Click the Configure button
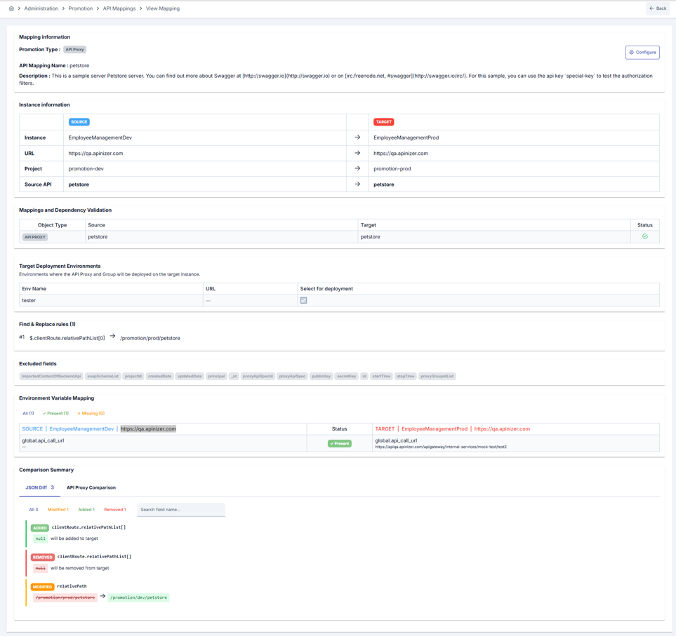 click(x=642, y=52)
